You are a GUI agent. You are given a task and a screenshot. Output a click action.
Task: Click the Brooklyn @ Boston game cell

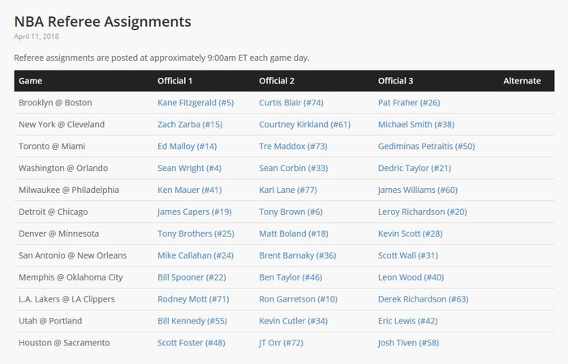point(55,103)
